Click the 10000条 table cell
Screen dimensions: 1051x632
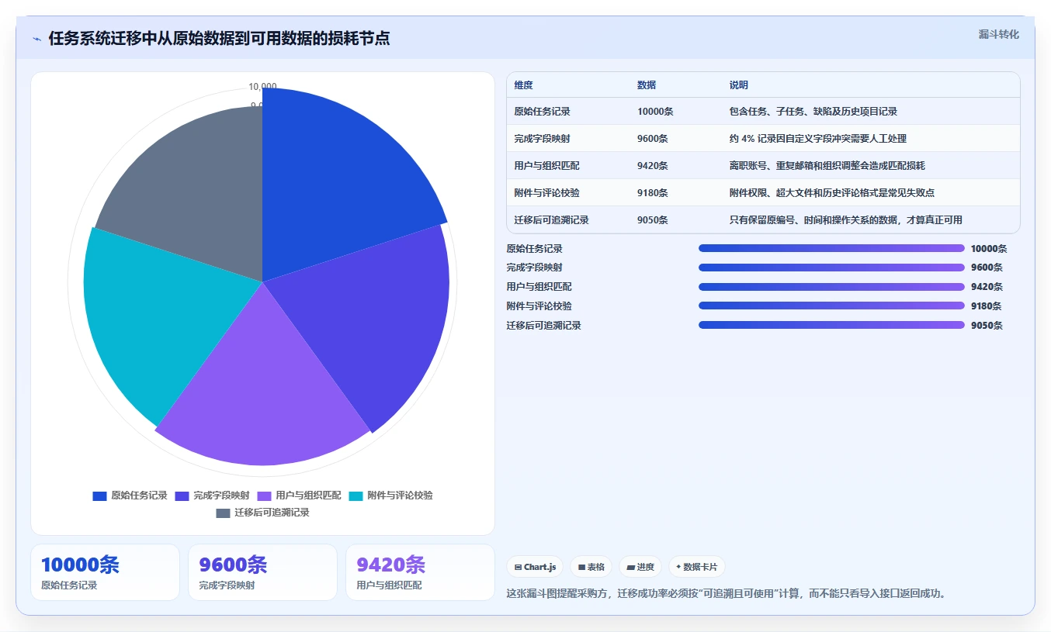pos(655,112)
